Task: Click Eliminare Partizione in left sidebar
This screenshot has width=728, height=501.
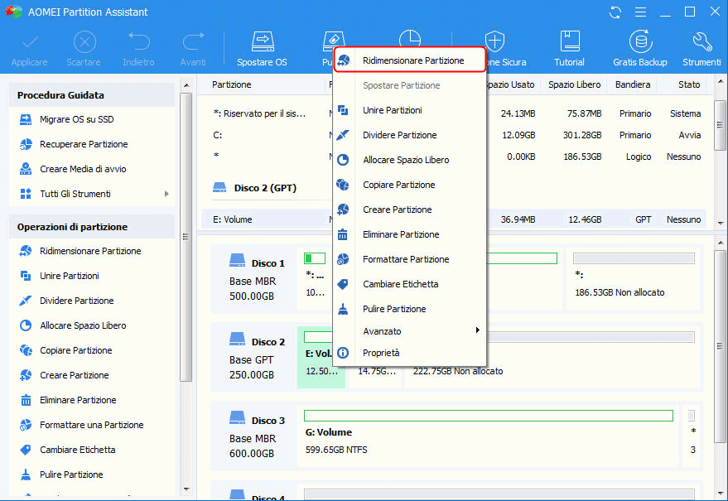Action: pos(78,400)
